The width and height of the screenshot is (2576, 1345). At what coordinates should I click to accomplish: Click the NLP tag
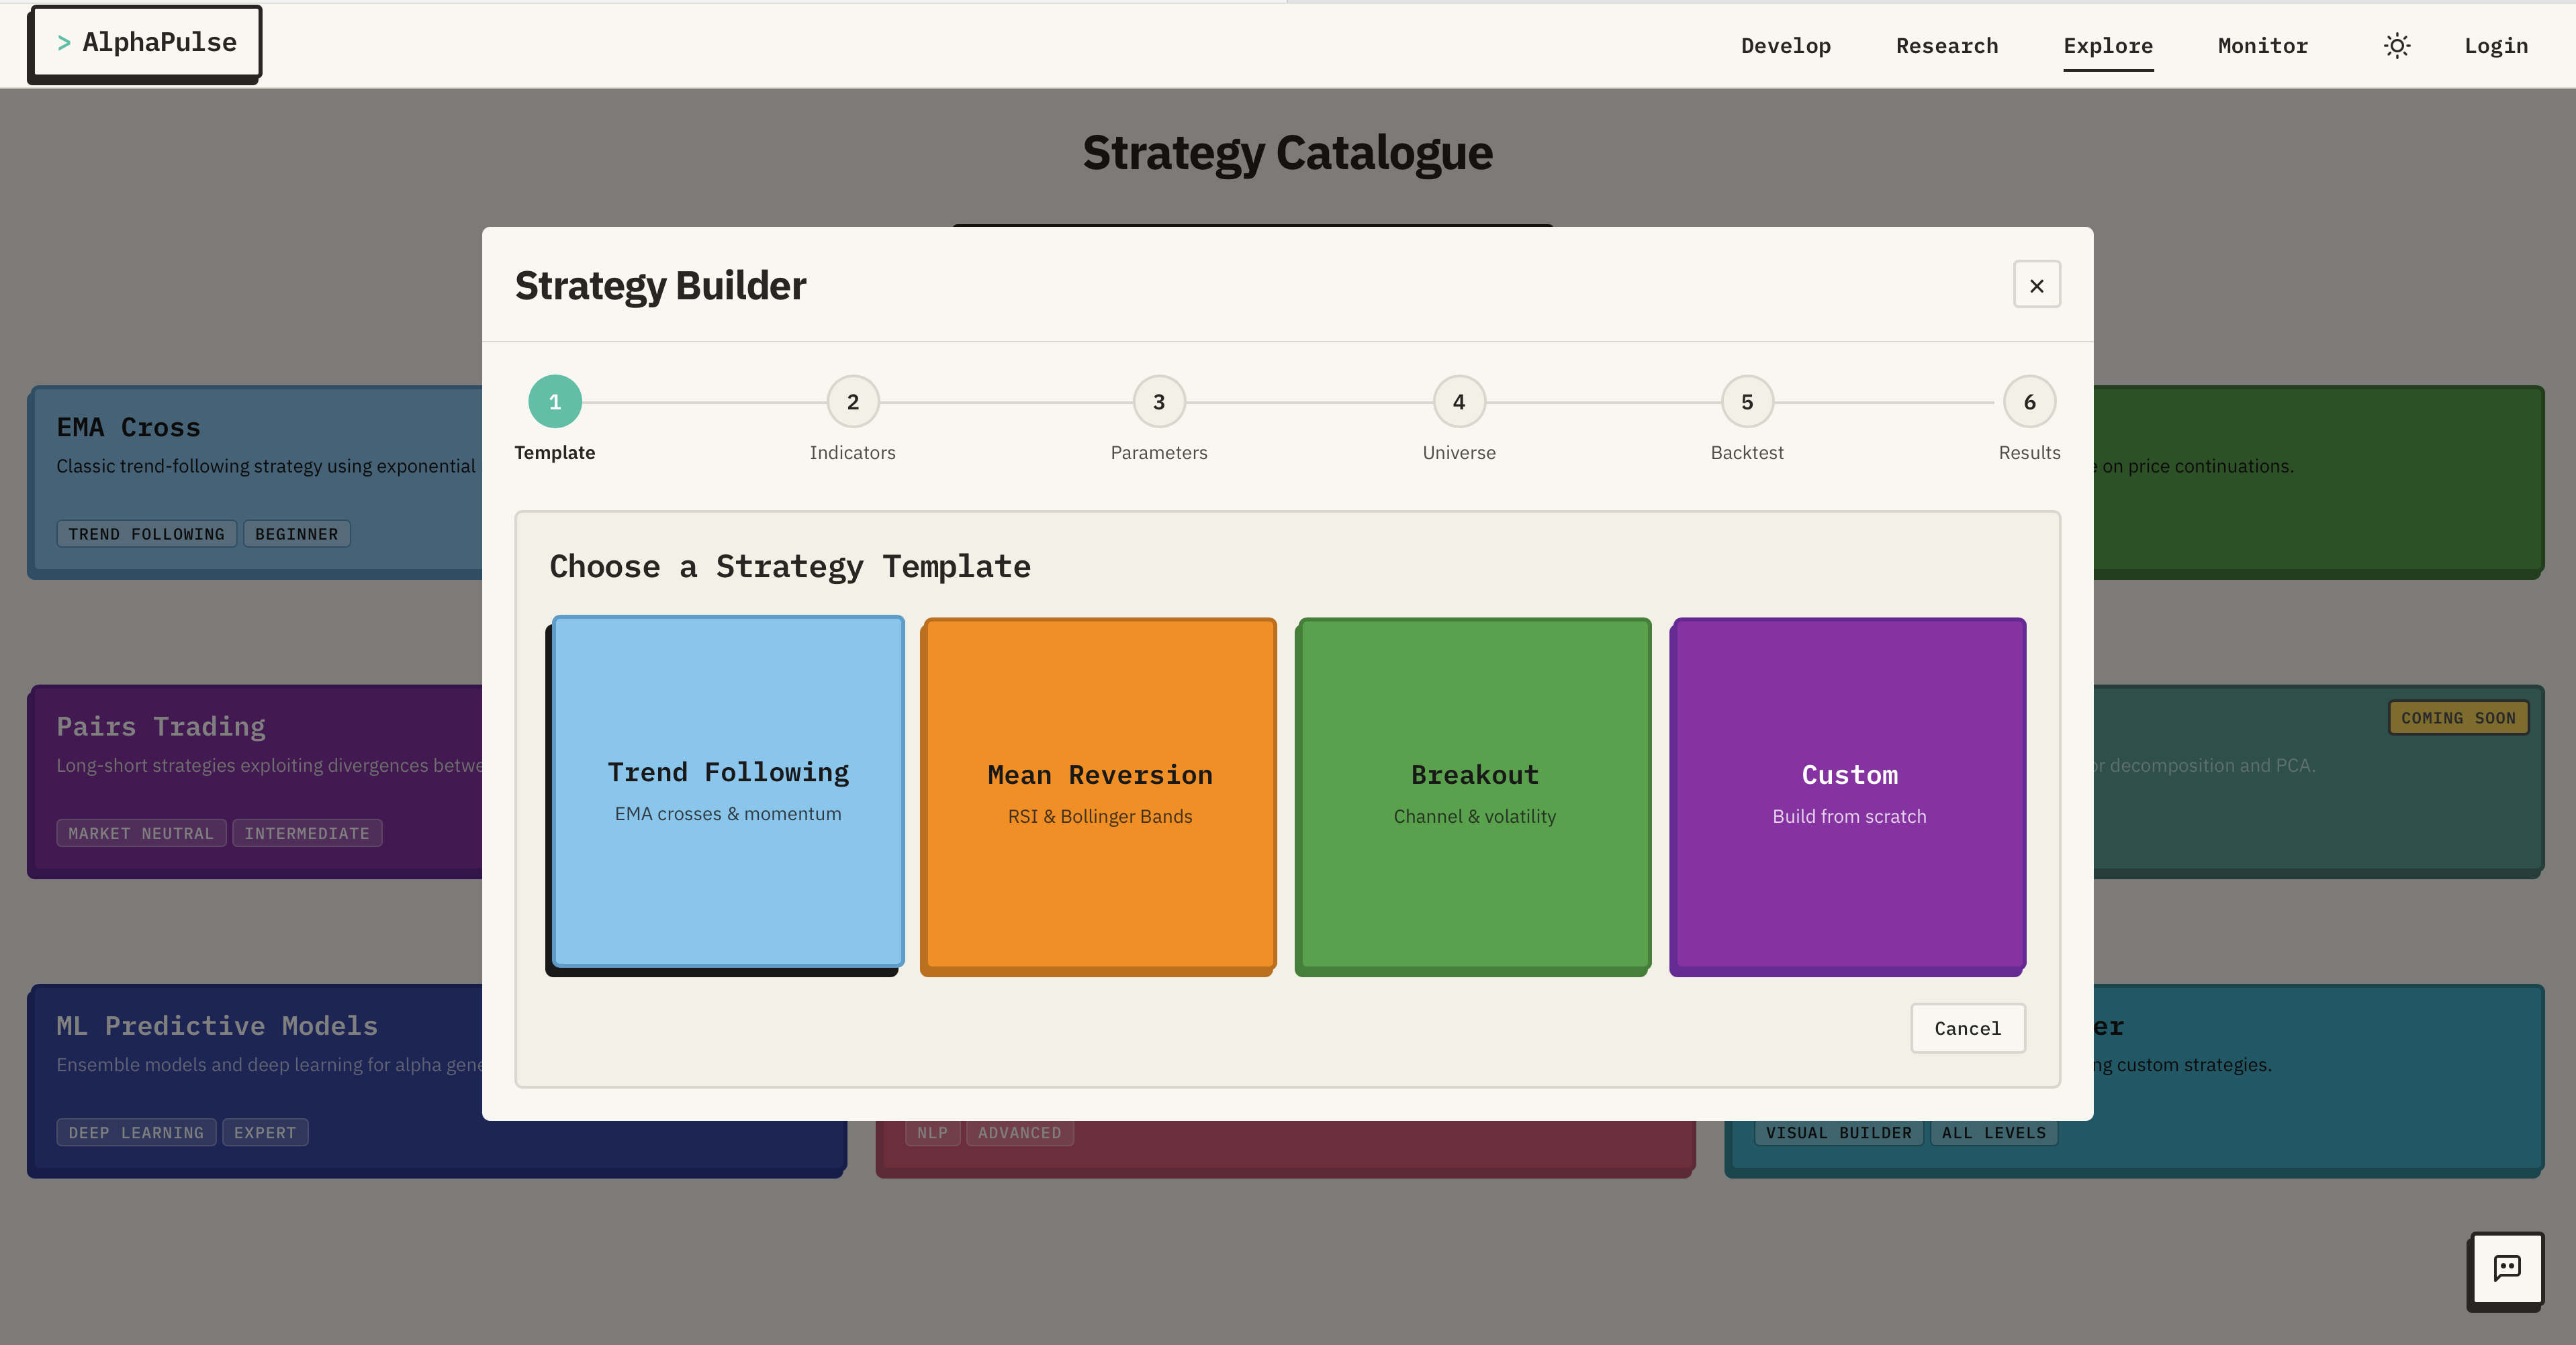932,1132
